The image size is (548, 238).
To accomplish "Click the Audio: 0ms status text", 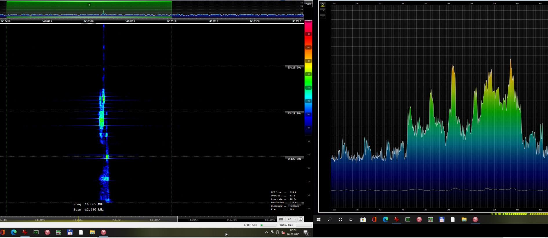I will tap(286, 225).
